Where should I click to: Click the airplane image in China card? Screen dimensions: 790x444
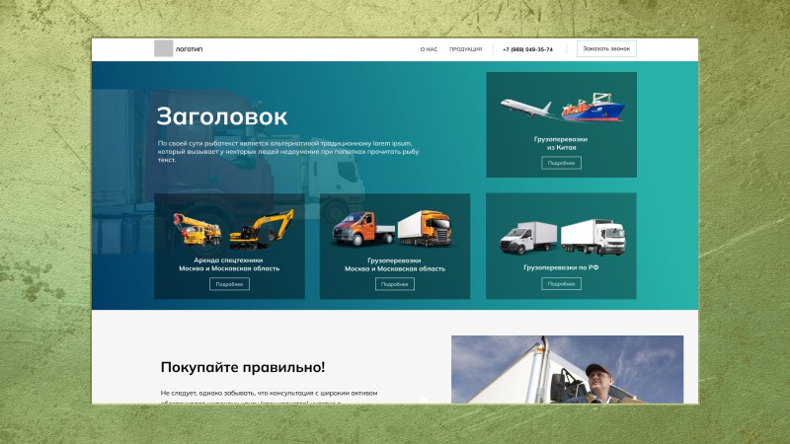(x=527, y=108)
